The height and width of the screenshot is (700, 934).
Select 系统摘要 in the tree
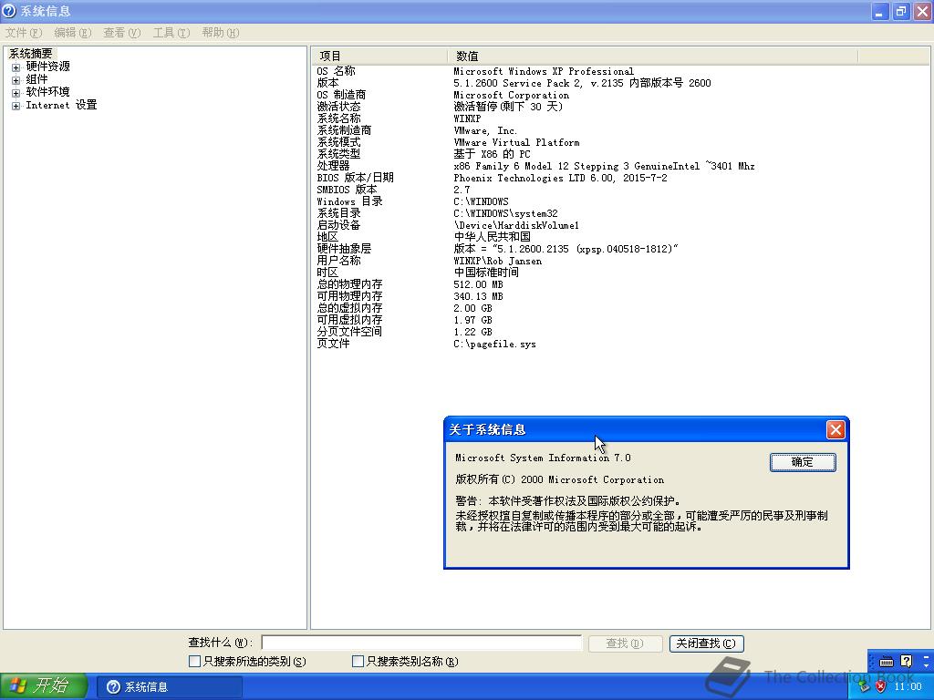coord(30,54)
